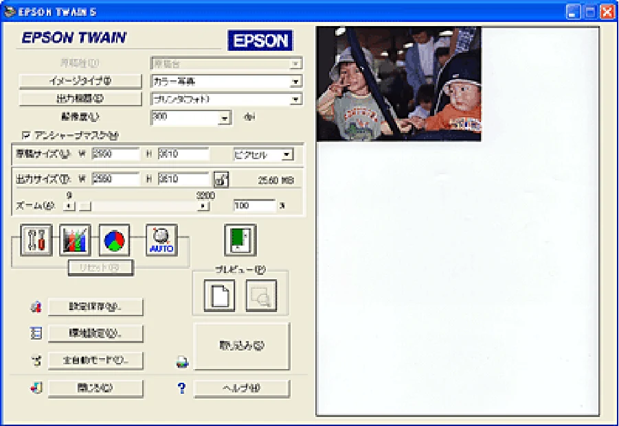This screenshot has width=619, height=426.
Task: Click the scanner icon beside 取り込み
Action: coord(182,362)
